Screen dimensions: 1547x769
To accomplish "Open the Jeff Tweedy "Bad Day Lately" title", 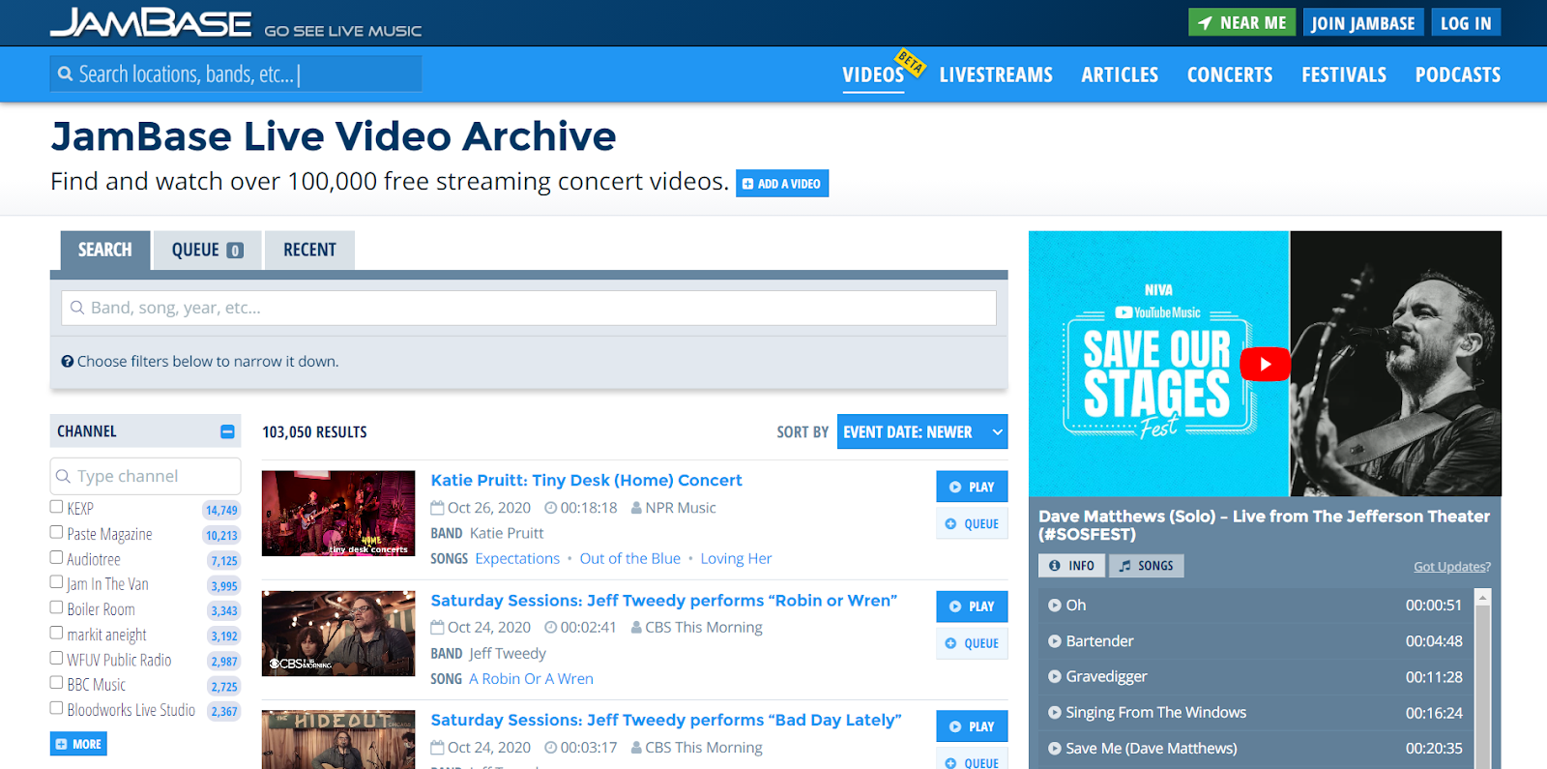I will click(666, 721).
